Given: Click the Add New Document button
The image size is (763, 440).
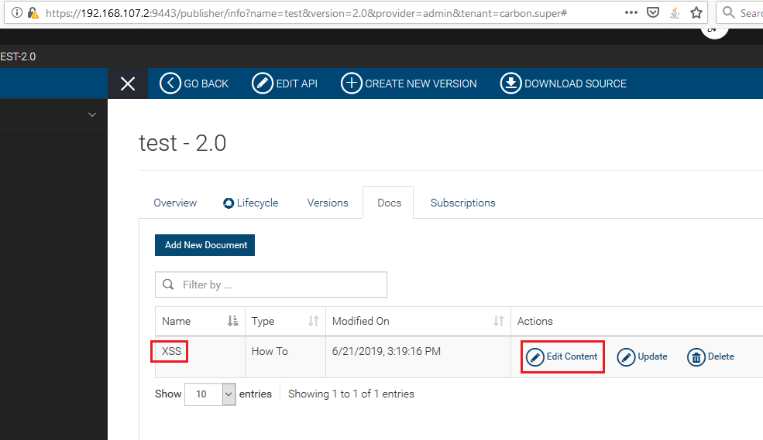Looking at the screenshot, I should [x=204, y=245].
